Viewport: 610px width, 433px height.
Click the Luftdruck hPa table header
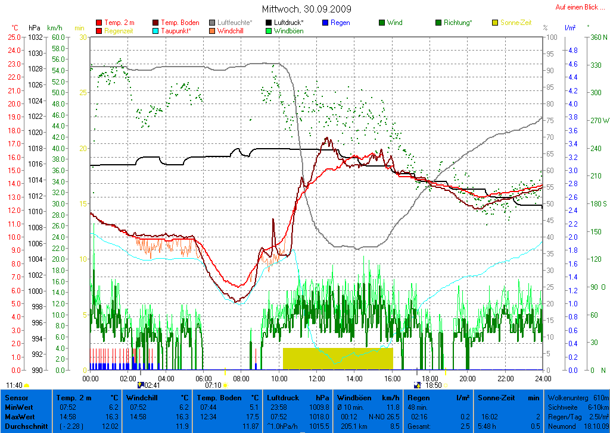pyautogui.click(x=298, y=397)
